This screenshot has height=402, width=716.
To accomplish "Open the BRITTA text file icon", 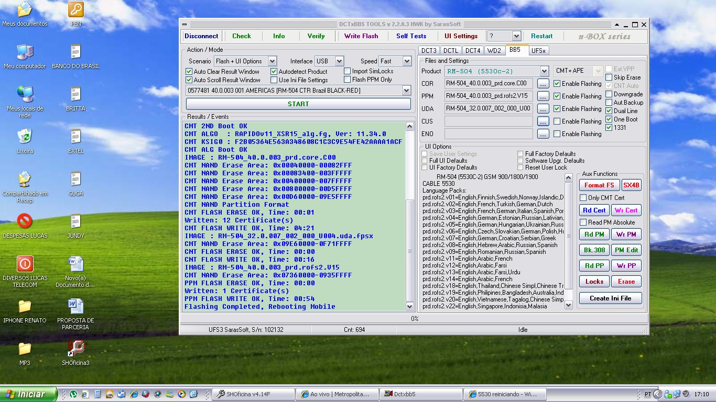I will pyautogui.click(x=76, y=98).
